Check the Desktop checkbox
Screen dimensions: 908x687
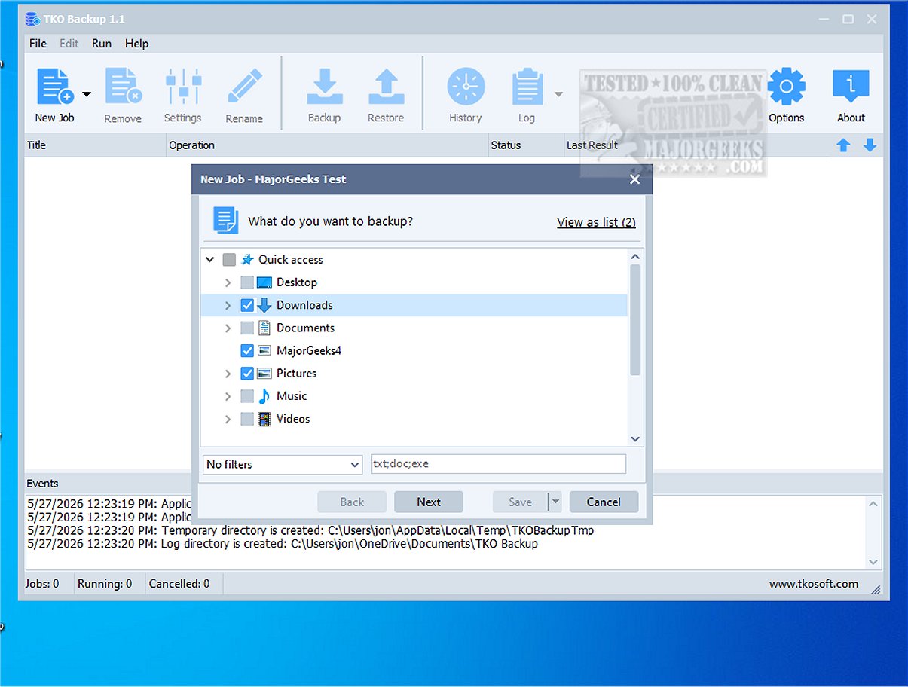(247, 282)
